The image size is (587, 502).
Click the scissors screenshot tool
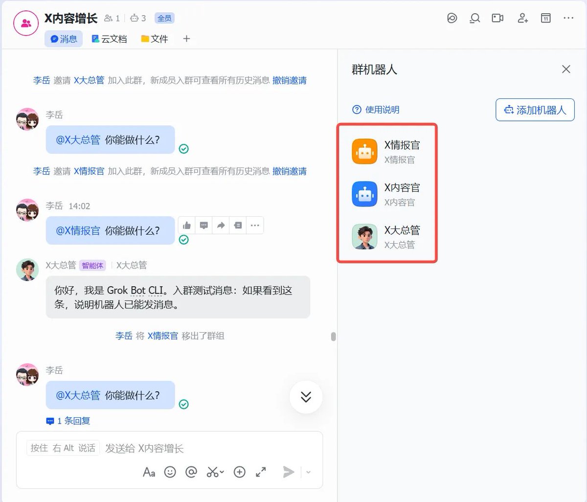pyautogui.click(x=213, y=472)
